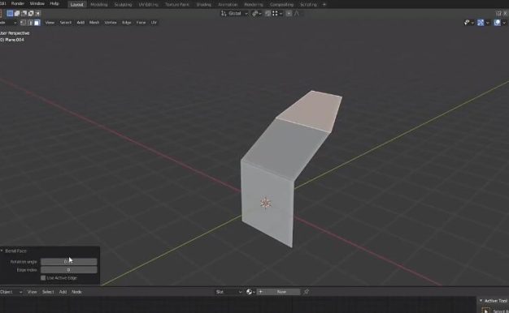Screen dimensions: 509x313
Task: Click the invert selection mode icon
Action: point(31,13)
